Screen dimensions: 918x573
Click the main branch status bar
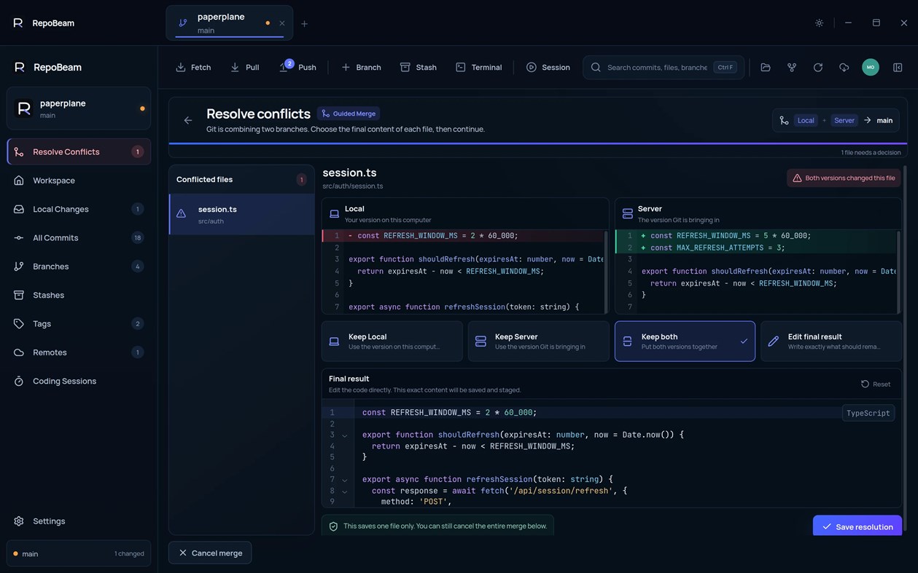79,553
